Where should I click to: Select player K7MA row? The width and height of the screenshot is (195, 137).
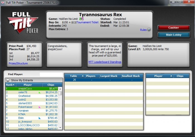coord(32,114)
